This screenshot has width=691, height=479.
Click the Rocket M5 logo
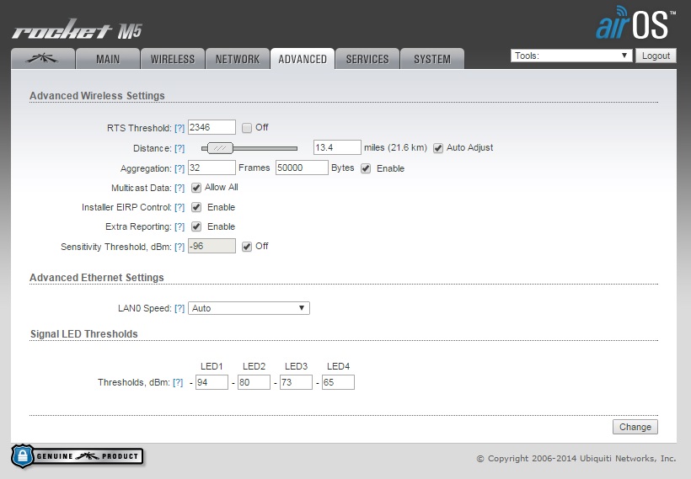(x=77, y=30)
